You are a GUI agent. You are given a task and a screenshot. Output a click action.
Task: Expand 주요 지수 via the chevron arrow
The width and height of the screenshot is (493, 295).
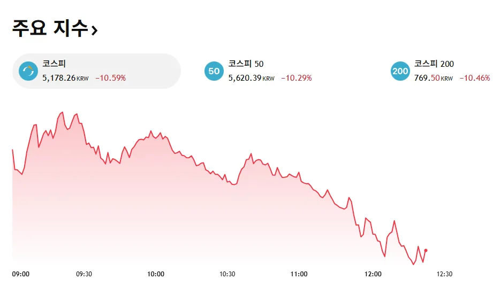[94, 31]
